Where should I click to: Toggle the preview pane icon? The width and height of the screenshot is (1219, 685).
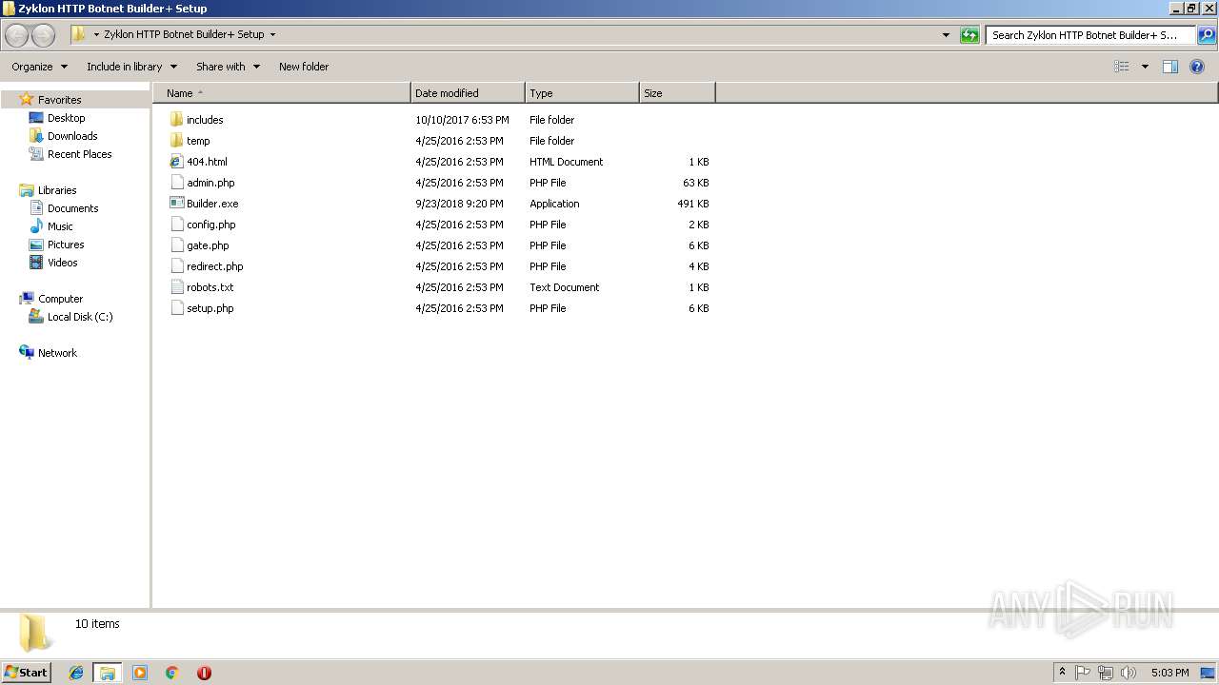point(1170,67)
